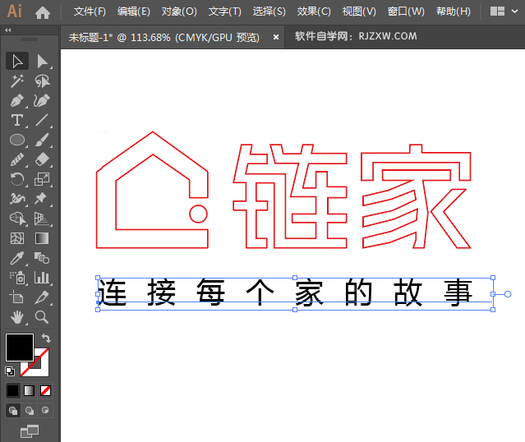Select the Paintbrush tool
The width and height of the screenshot is (525, 442).
[x=42, y=140]
